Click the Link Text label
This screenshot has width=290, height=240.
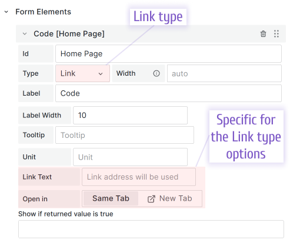(37, 177)
